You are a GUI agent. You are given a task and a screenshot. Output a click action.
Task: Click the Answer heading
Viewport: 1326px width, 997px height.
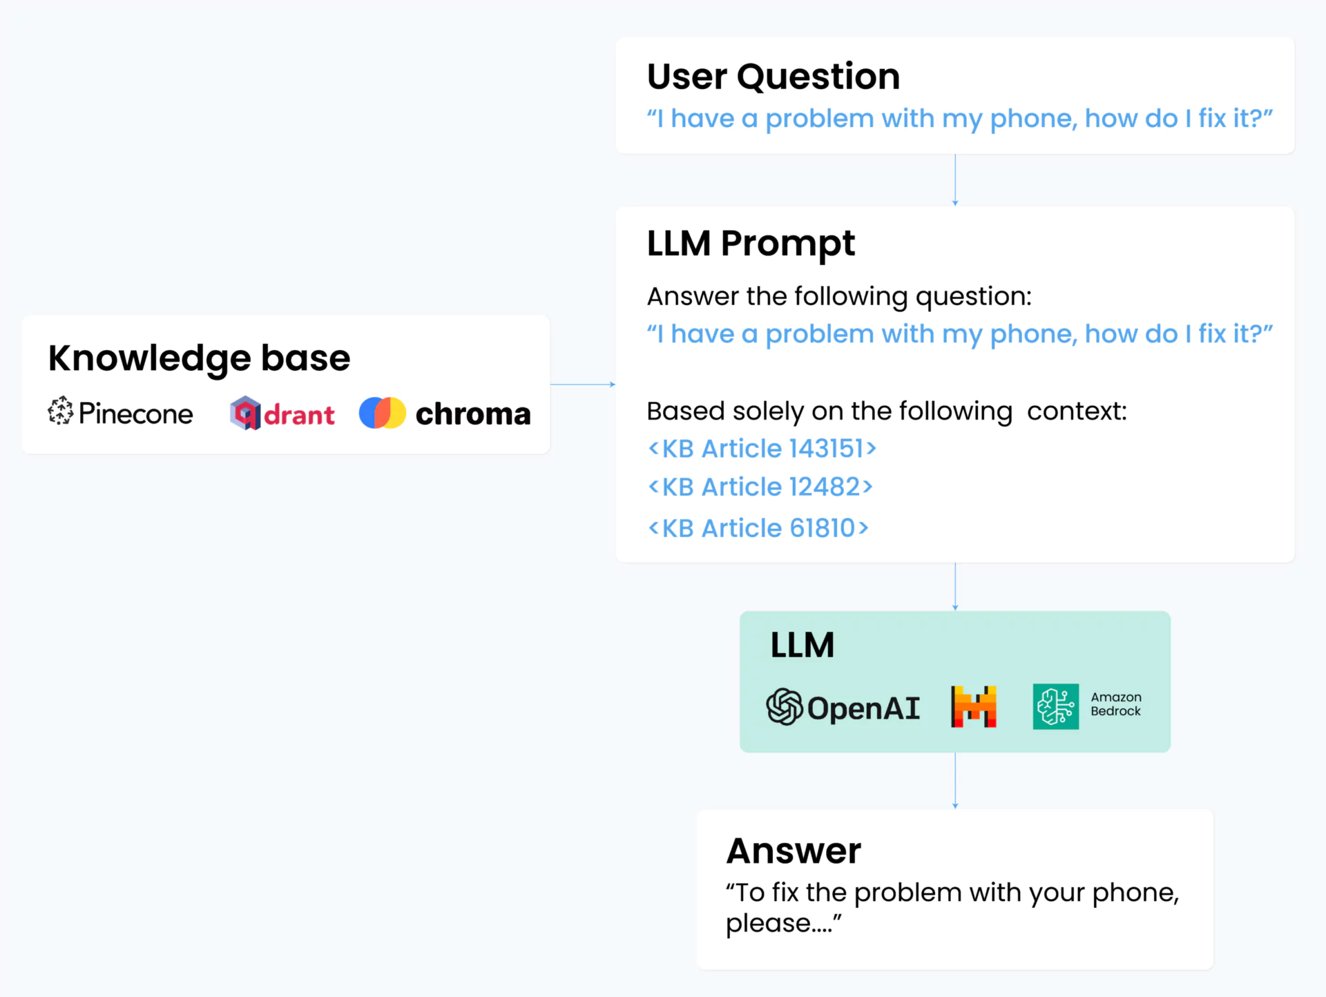click(794, 851)
